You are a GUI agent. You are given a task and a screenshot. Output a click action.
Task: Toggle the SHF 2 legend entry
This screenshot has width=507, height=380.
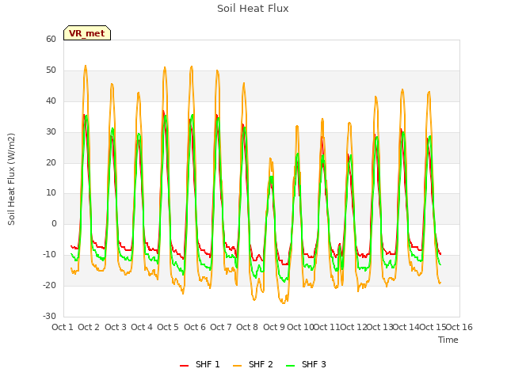pos(253,364)
